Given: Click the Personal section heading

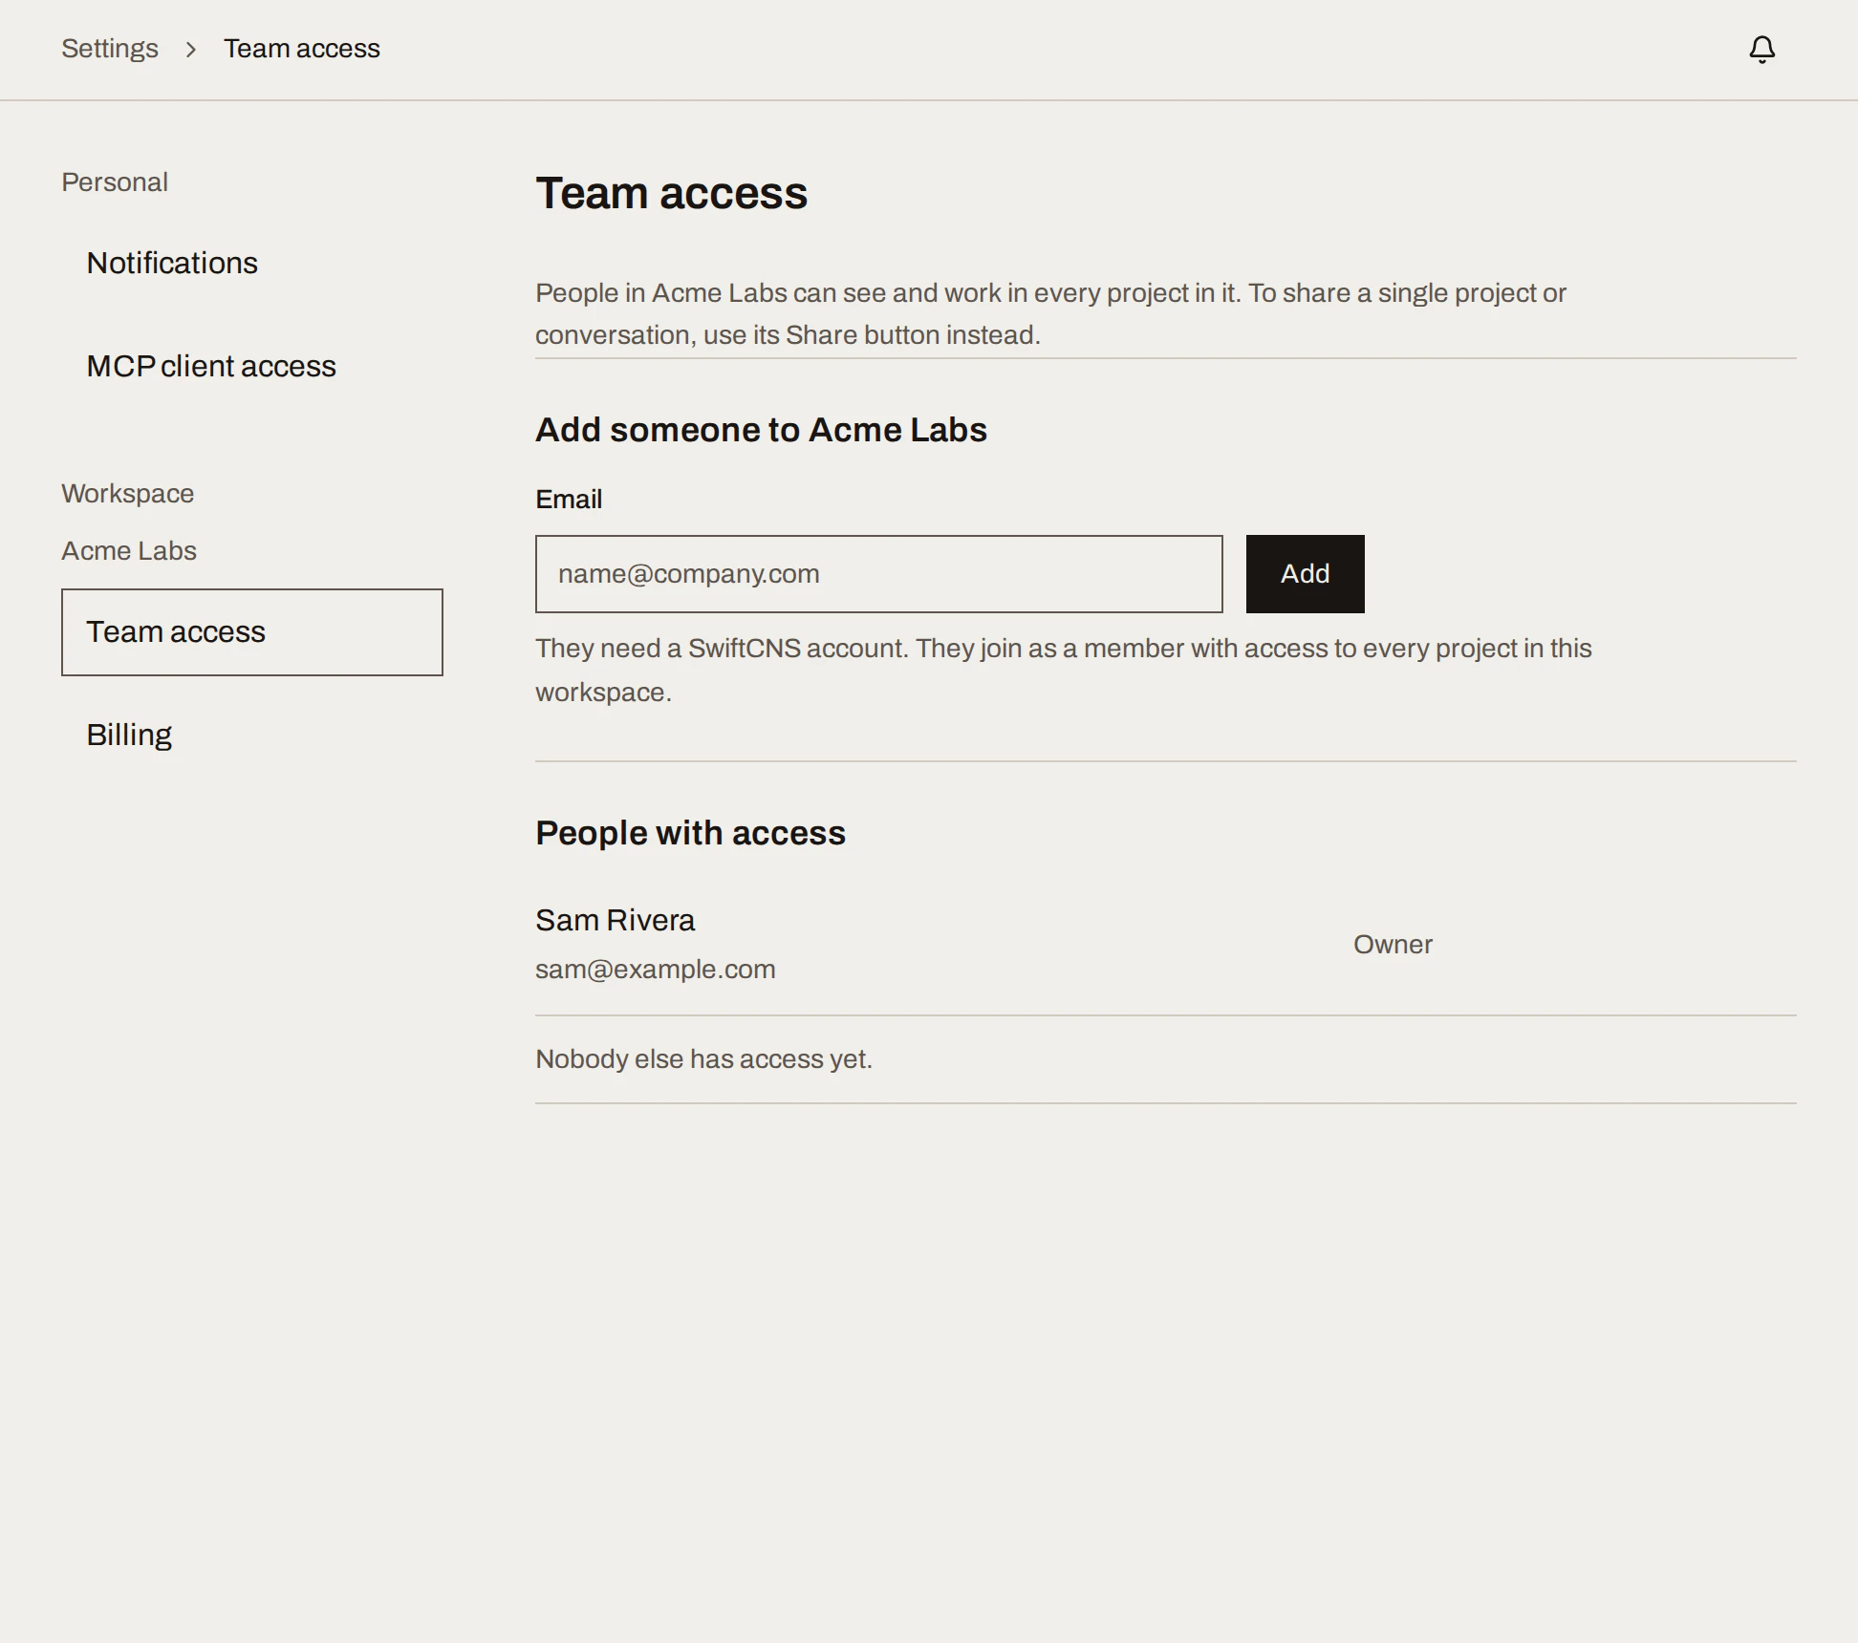Looking at the screenshot, I should point(115,182).
